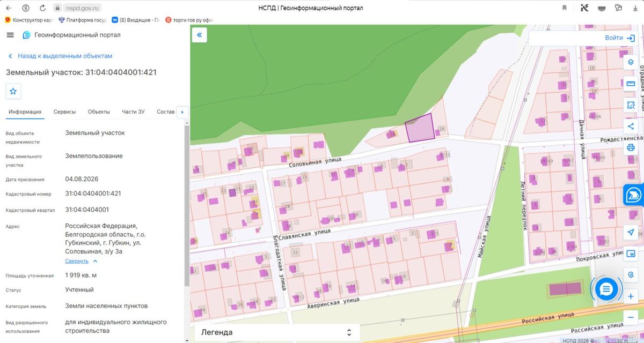644x343 pixels.
Task: Print the map
Action: tap(631, 147)
